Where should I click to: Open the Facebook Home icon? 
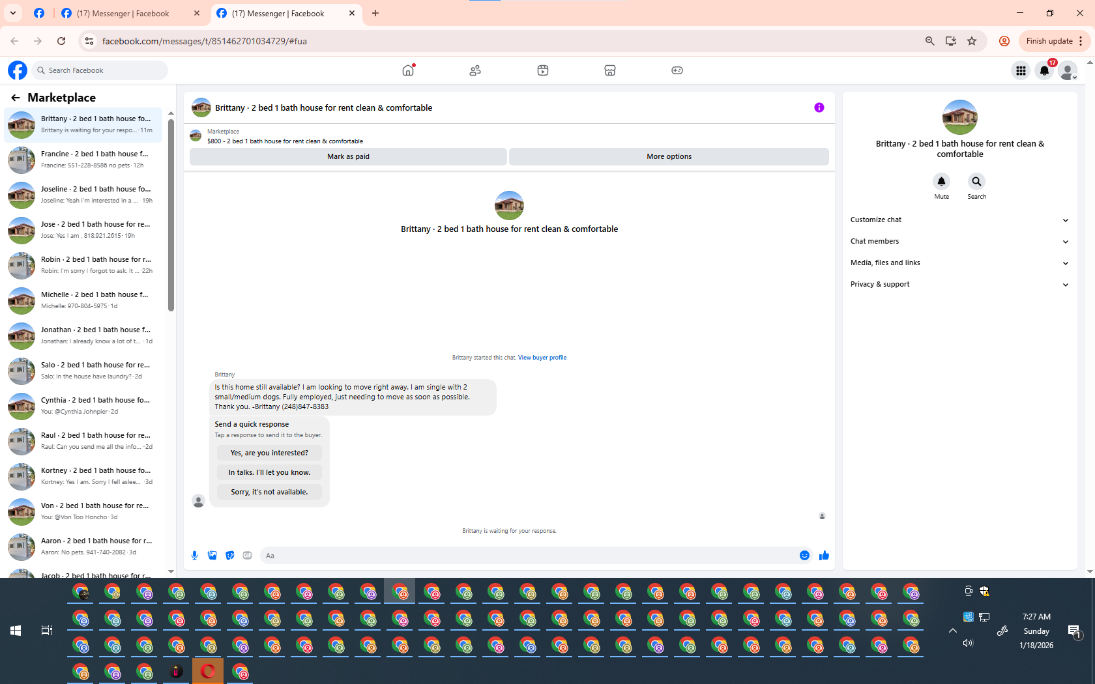coord(408,70)
